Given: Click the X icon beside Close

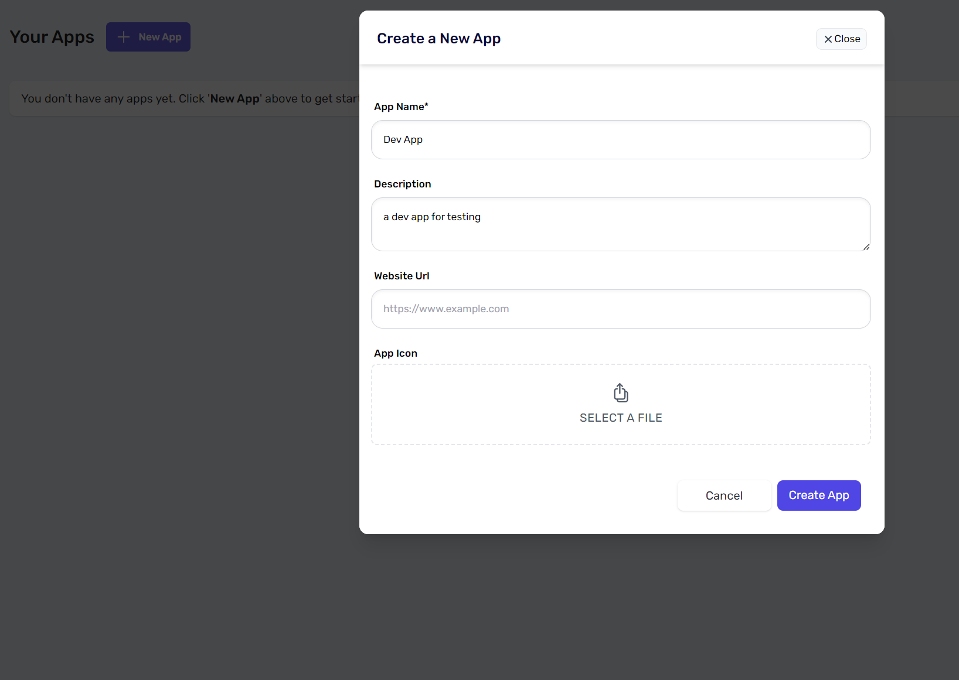Looking at the screenshot, I should pos(828,39).
